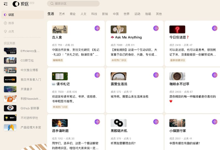The width and height of the screenshot is (220, 150).
Task: Open the Ask Me Anything title link
Action: pos(126,37)
